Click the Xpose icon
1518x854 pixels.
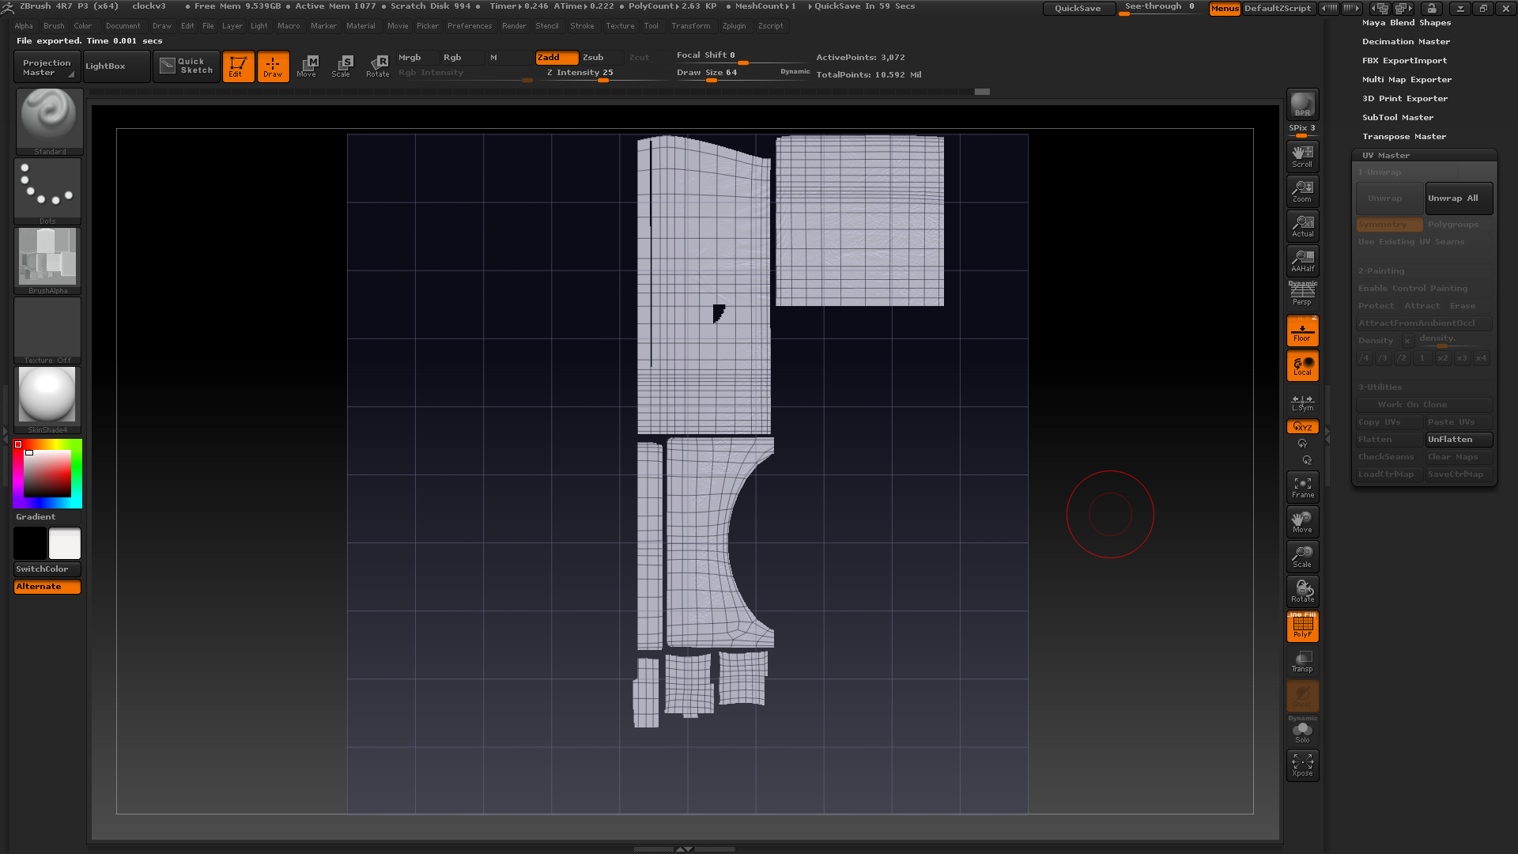(1302, 765)
